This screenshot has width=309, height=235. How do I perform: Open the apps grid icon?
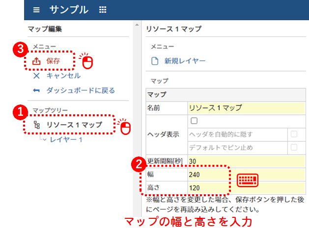103,10
